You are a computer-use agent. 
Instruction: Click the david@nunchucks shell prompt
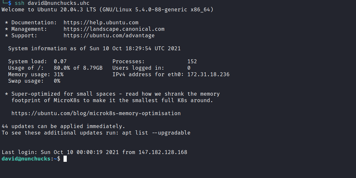[27, 159]
